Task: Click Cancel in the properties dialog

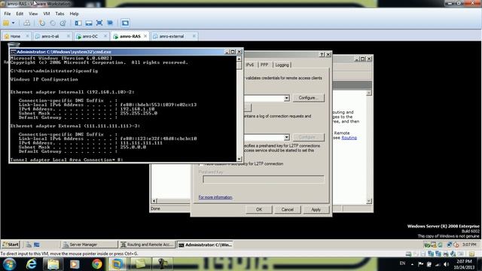Action: 287,209
